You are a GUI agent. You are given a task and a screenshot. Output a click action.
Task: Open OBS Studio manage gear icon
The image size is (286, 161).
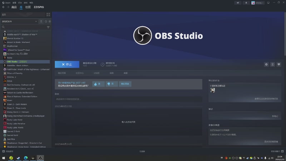point(266,64)
